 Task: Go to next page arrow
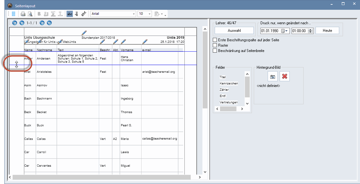click(x=42, y=23)
